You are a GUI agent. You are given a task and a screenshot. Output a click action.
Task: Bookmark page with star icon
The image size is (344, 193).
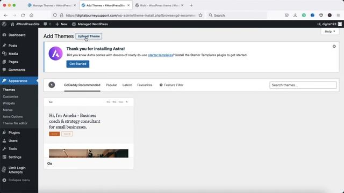(x=200, y=16)
